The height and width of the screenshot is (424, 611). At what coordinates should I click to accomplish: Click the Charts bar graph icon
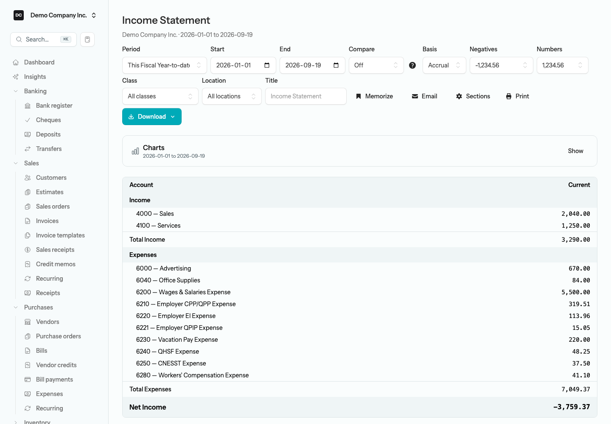click(x=135, y=151)
